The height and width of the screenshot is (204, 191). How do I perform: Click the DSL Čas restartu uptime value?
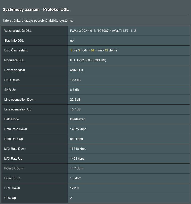pos(93,50)
